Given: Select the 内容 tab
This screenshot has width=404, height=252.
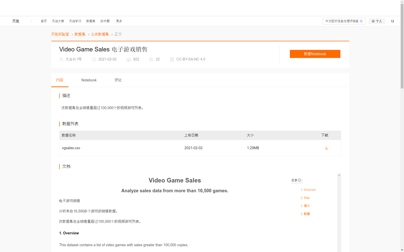Looking at the screenshot, I should tap(60, 80).
